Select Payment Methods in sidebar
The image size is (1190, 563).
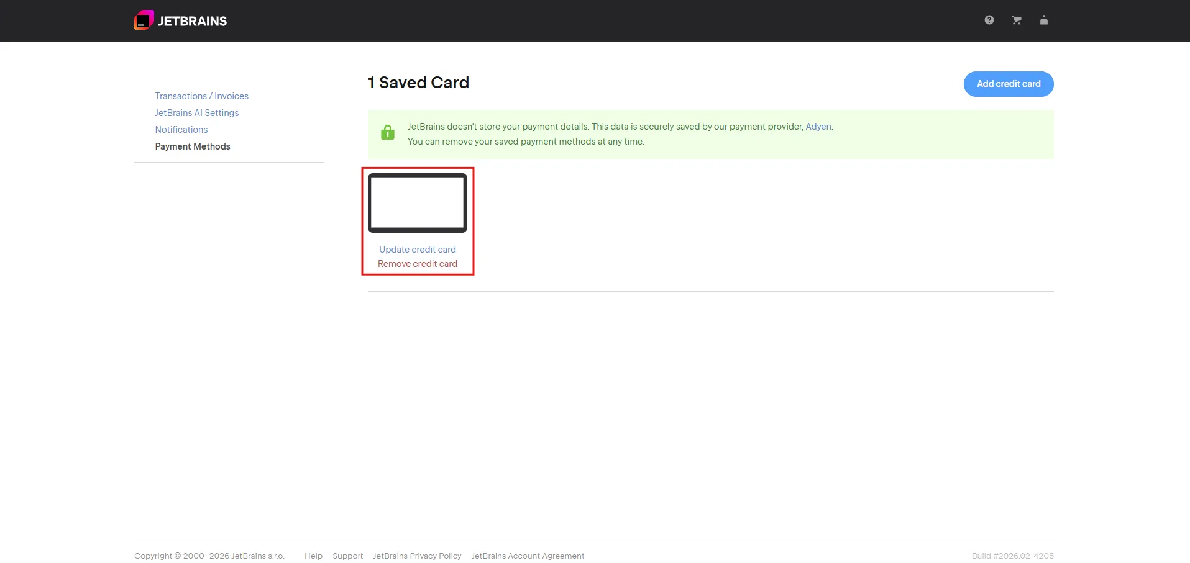193,146
